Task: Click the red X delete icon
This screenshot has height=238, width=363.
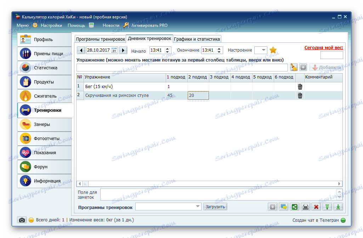Action: coord(316,207)
